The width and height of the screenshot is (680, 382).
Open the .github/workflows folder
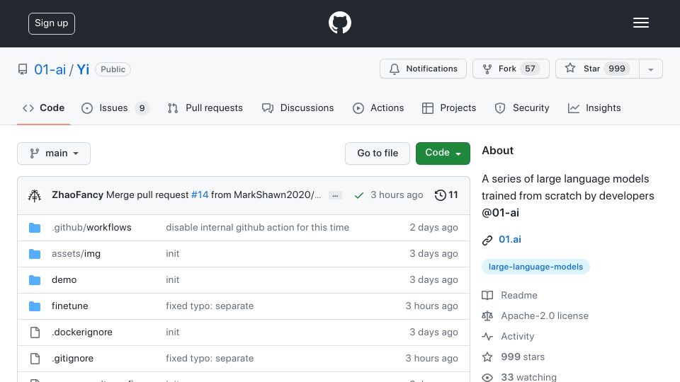pos(91,227)
